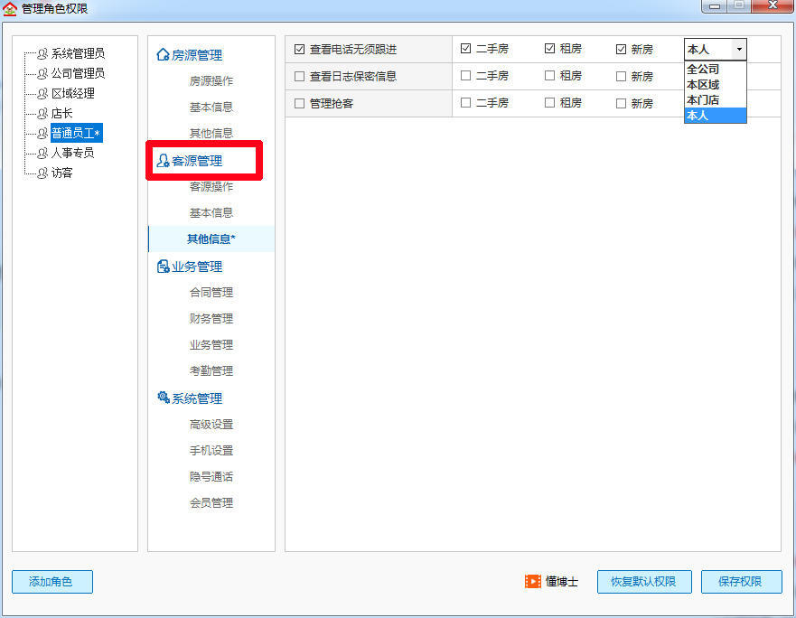Select 普通员工 in the role tree
Image resolution: width=796 pixels, height=618 pixels.
coord(76,133)
